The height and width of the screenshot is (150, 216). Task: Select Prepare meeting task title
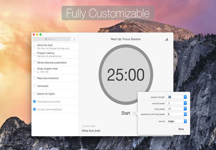[46, 53]
